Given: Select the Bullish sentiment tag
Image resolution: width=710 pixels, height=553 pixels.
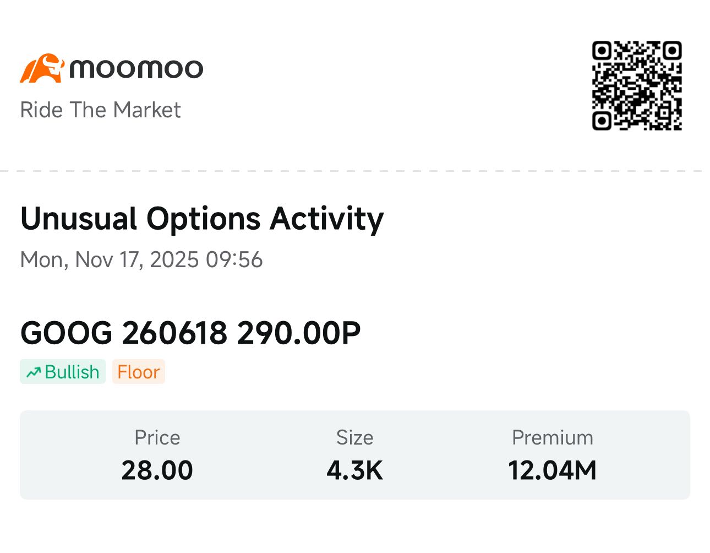Looking at the screenshot, I should (x=63, y=372).
